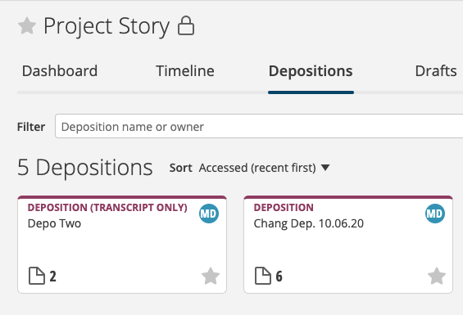The height and width of the screenshot is (315, 463).
Task: Open the Sort dropdown arrow
Action: 325,168
